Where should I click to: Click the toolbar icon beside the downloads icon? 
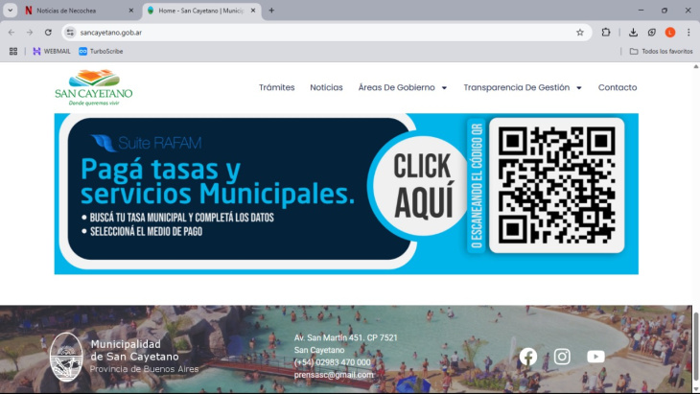coord(652,33)
